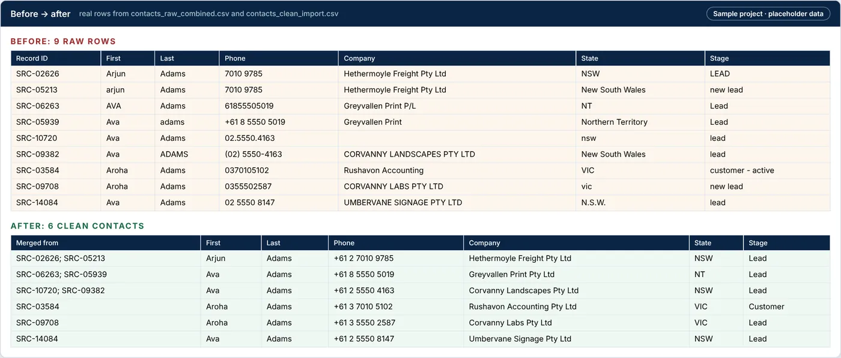
Task: Click phone cell '0355502587'
Action: click(279, 187)
